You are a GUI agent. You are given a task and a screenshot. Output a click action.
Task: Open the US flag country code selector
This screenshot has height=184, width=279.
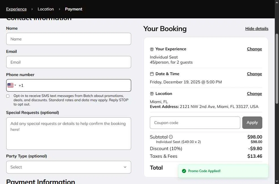(x=12, y=85)
